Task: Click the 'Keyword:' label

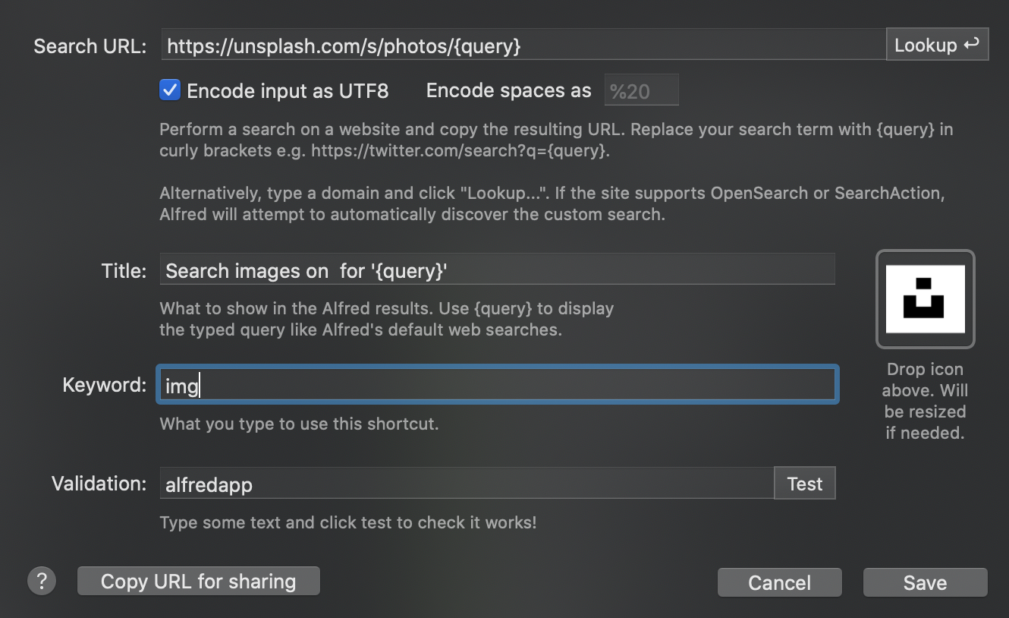Action: [104, 385]
